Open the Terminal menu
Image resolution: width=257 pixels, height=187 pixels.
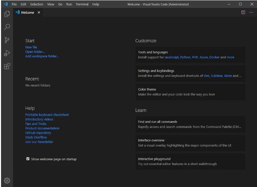pos(82,4)
